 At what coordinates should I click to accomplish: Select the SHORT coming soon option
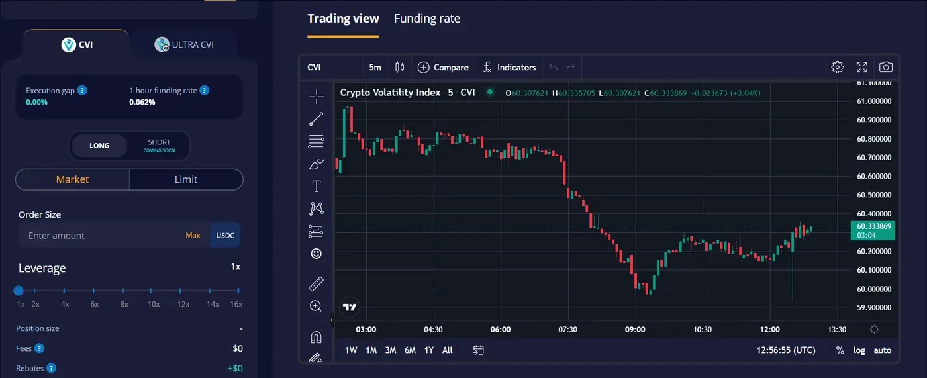click(159, 146)
